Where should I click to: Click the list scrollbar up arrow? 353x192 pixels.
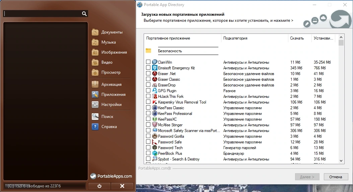click(x=341, y=37)
